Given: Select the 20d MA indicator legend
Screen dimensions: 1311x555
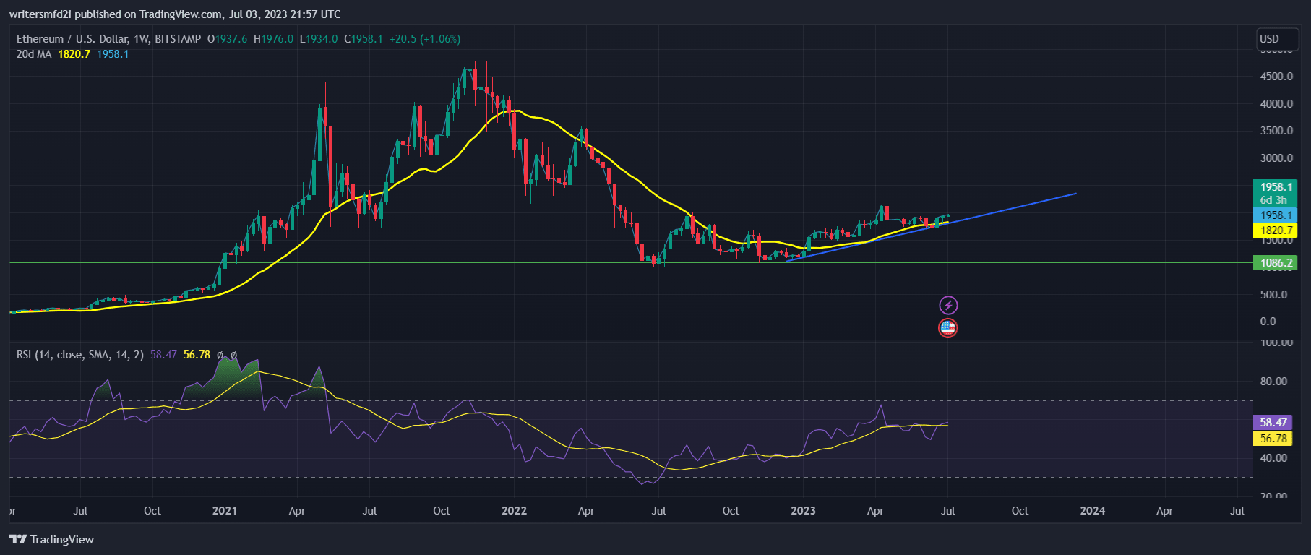Looking at the screenshot, I should pyautogui.click(x=34, y=54).
